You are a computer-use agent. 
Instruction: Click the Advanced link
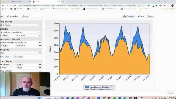tap(5, 57)
